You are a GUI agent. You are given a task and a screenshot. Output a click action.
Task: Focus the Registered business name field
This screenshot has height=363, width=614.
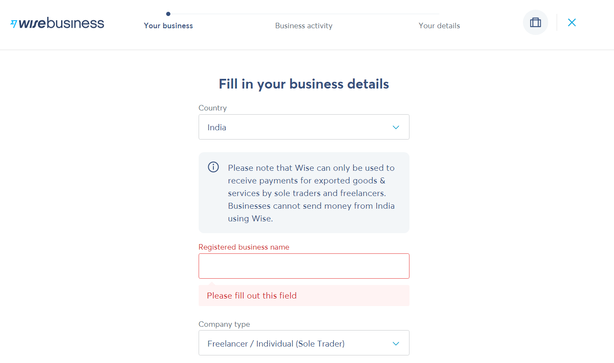tap(304, 266)
